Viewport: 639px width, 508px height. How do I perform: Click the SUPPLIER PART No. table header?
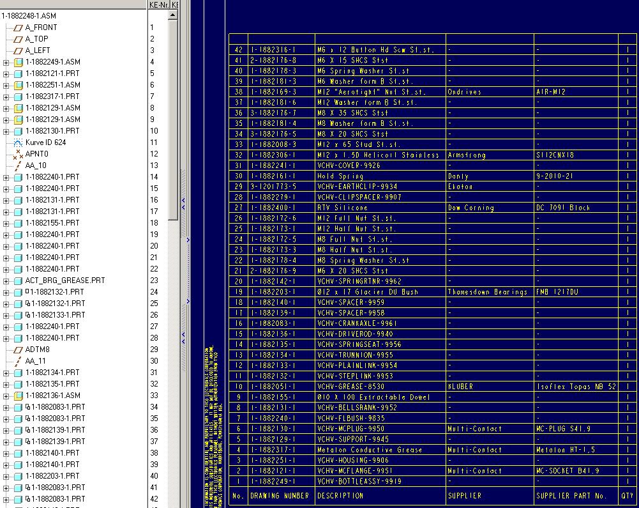571,496
